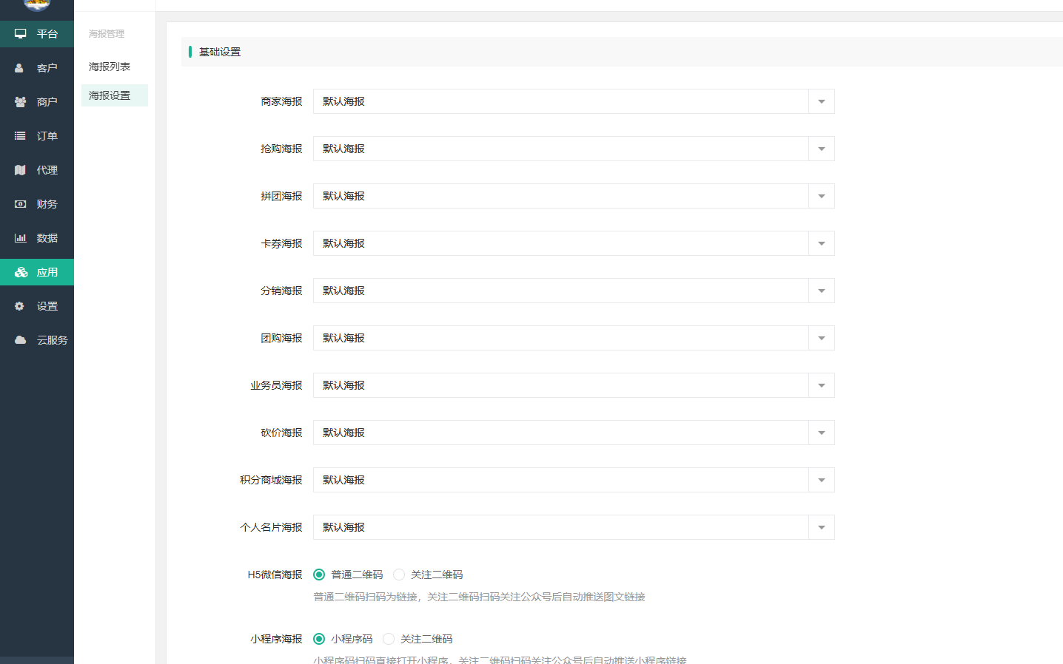Expand the 个人名片海报 dropdown arrow

click(x=822, y=527)
